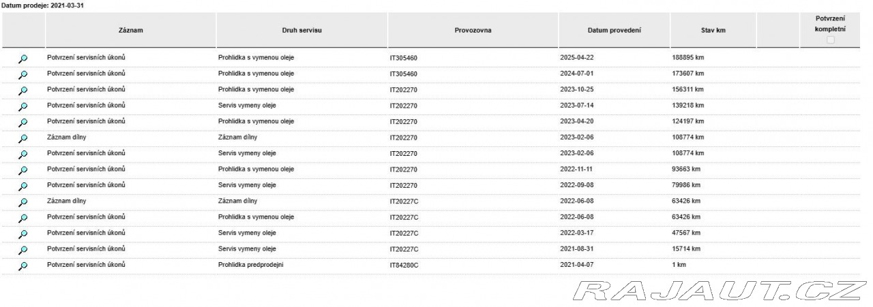Click the Záznam column header
Viewport: 873px width, 307px height.
point(131,31)
